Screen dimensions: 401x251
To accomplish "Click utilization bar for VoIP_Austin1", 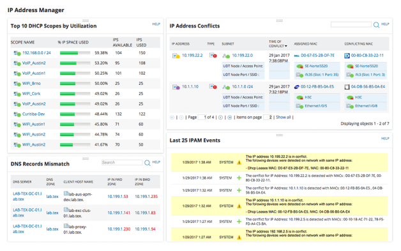I will pos(75,73).
